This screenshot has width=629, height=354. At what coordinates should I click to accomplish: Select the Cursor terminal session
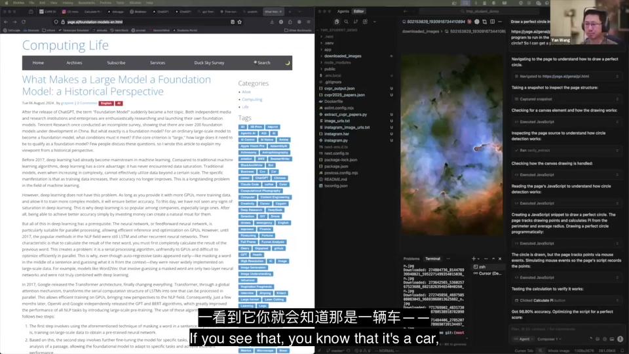point(487,273)
